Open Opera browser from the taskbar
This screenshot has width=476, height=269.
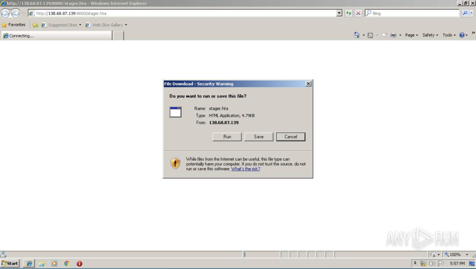tap(79, 264)
